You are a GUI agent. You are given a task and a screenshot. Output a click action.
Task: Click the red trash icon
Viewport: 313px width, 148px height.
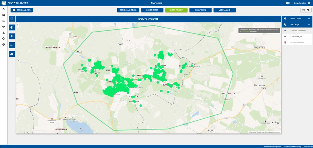point(285,42)
